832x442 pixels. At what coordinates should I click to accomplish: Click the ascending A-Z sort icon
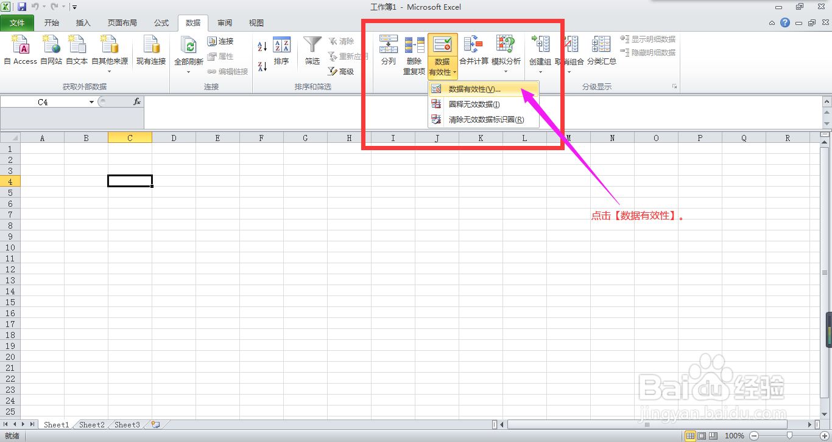[261, 44]
